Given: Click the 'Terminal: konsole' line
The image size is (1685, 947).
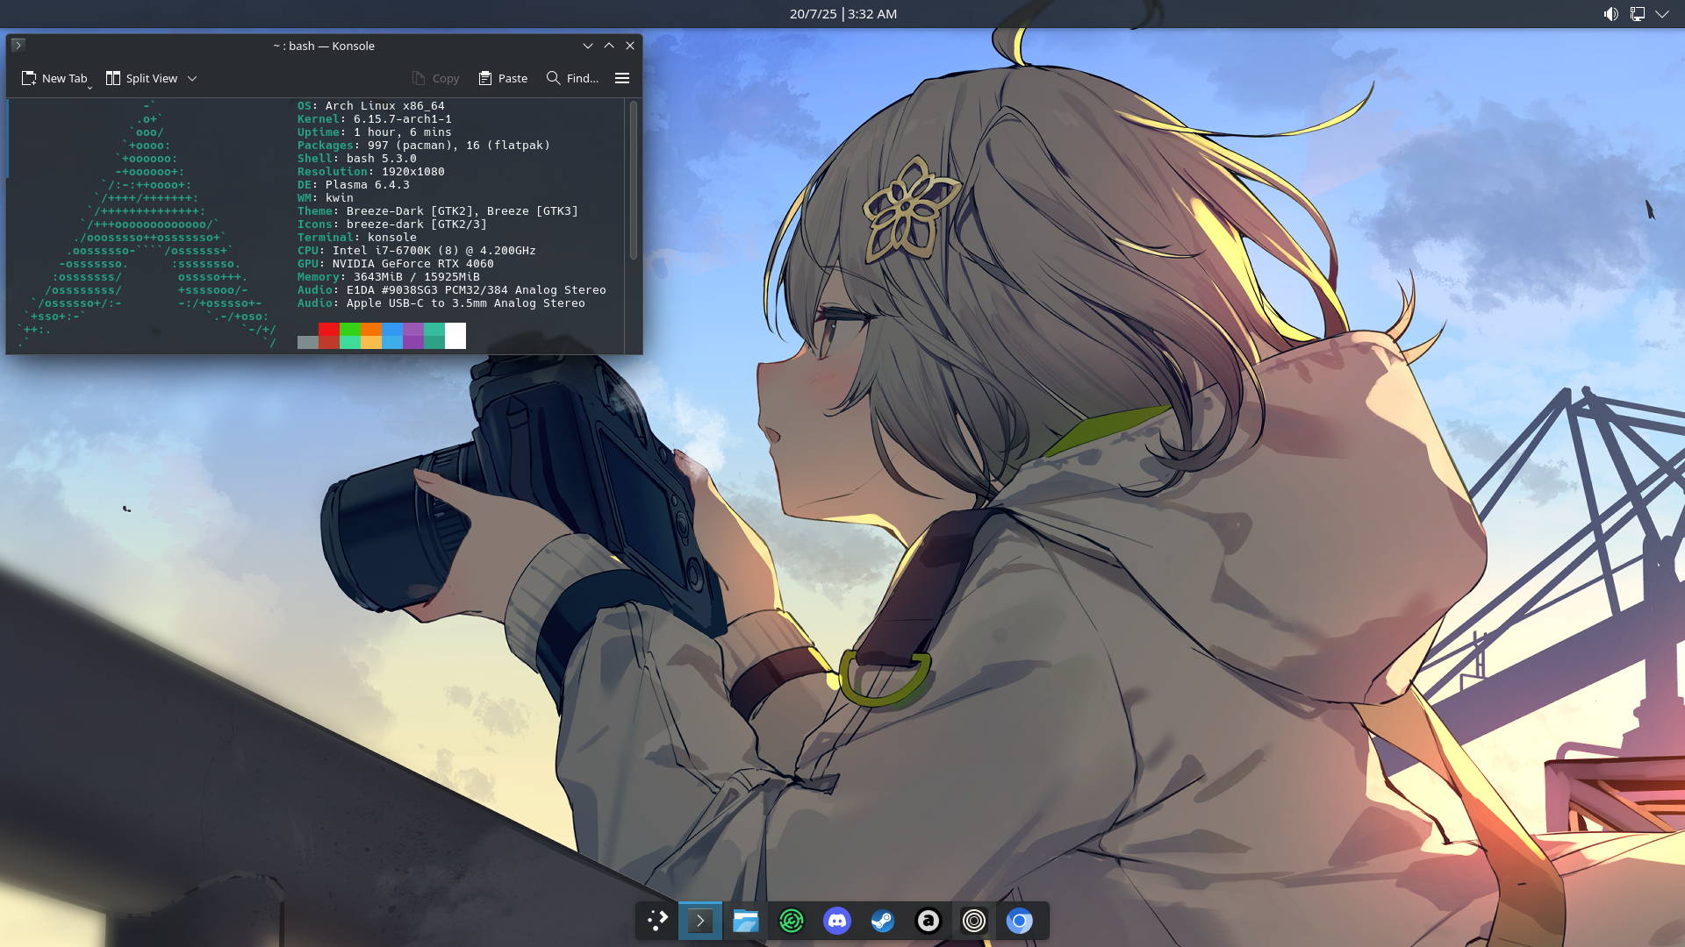Looking at the screenshot, I should pos(357,237).
